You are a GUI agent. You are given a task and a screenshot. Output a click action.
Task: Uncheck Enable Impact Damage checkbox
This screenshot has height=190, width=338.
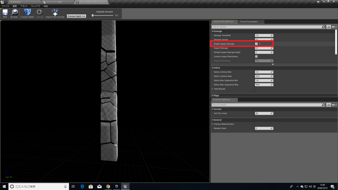pos(256,44)
